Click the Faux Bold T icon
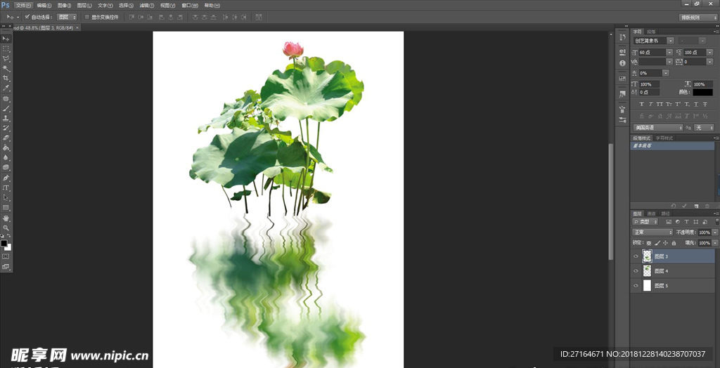Viewport: 720px width, 368px height. point(641,104)
